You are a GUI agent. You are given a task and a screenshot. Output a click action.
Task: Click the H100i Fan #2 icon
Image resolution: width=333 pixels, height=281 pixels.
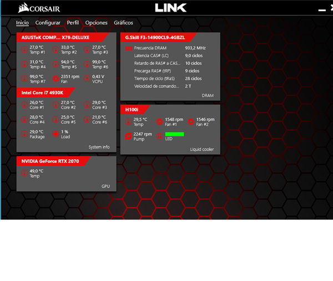(191, 122)
